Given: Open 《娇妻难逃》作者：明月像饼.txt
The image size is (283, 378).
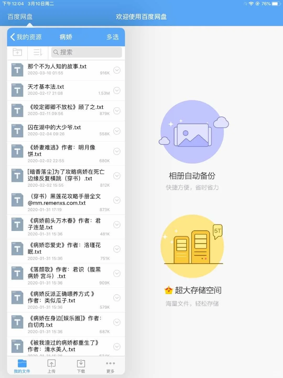Looking at the screenshot, I should [66, 154].
